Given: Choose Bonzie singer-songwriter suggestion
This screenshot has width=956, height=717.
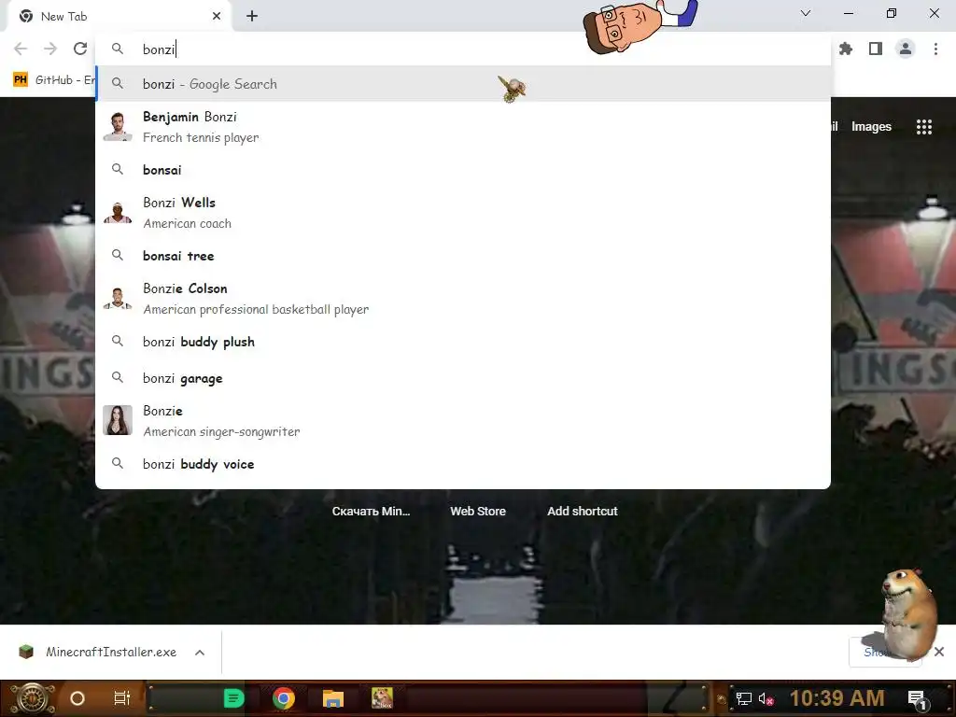Looking at the screenshot, I should pyautogui.click(x=463, y=421).
